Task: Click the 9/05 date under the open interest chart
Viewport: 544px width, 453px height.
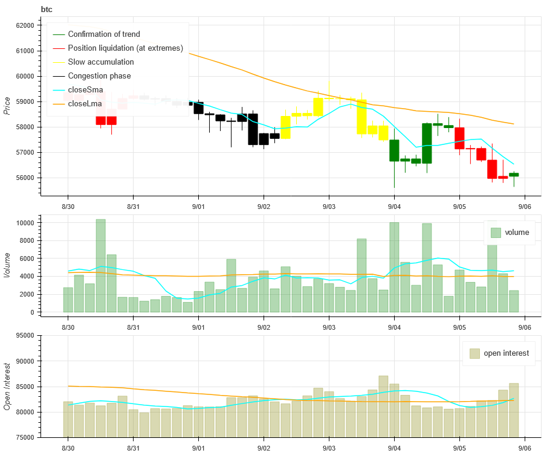Action: click(x=460, y=448)
